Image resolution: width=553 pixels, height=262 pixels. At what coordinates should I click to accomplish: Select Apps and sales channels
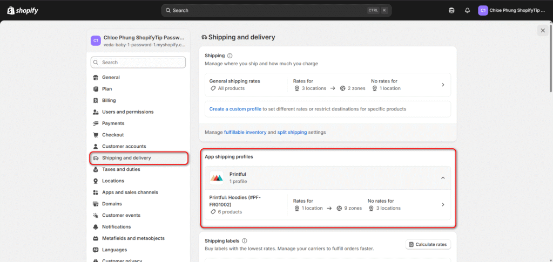(x=130, y=192)
